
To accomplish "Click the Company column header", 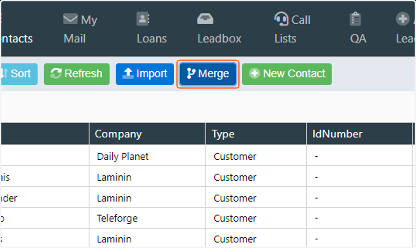I will click(147, 134).
